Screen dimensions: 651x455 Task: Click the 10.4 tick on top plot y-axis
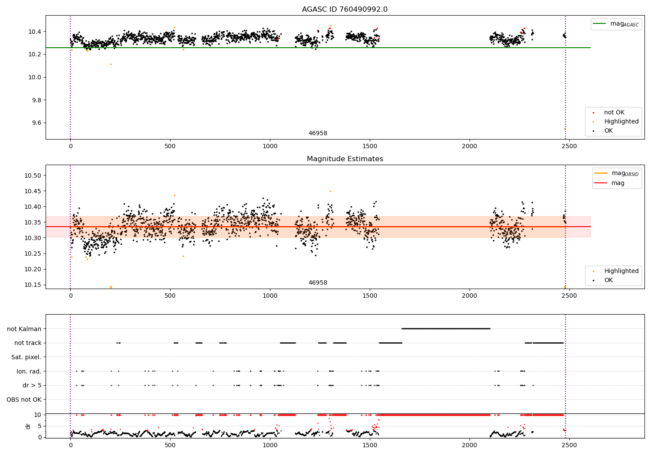35,32
